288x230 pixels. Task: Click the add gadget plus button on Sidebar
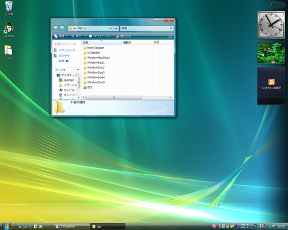tap(271, 5)
